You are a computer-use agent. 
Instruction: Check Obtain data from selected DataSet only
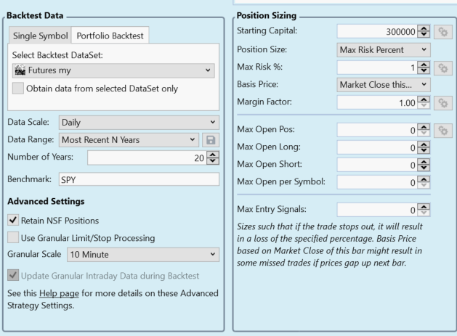20,90
